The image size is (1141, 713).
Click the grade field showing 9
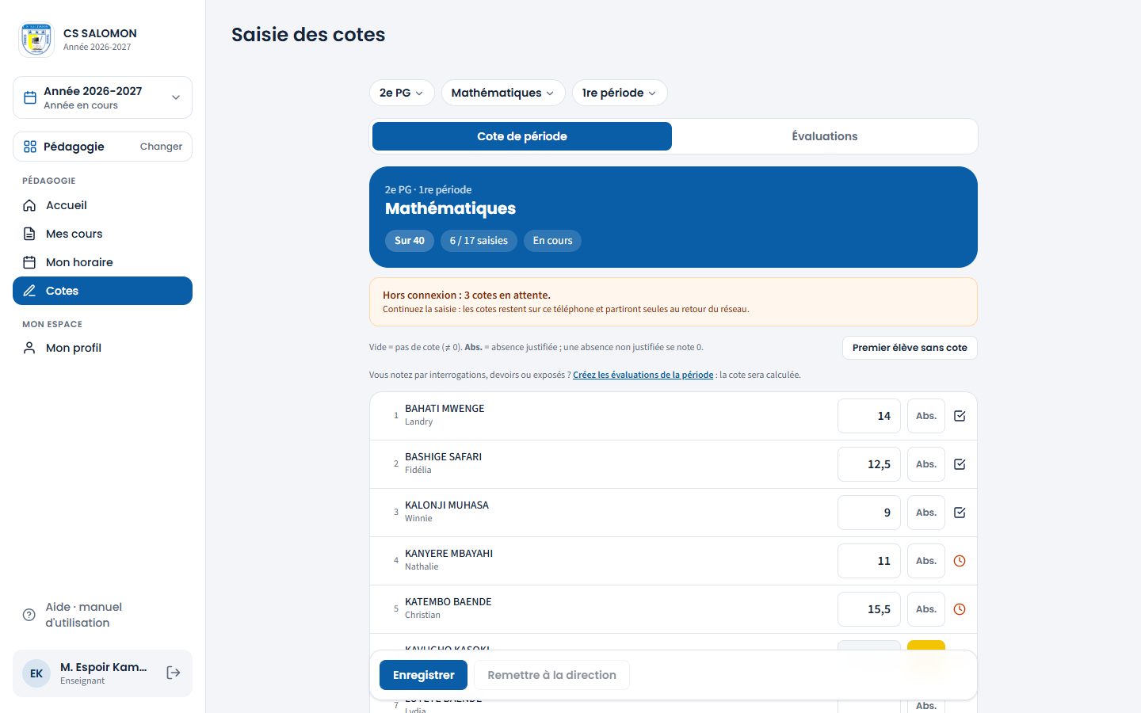coord(869,513)
